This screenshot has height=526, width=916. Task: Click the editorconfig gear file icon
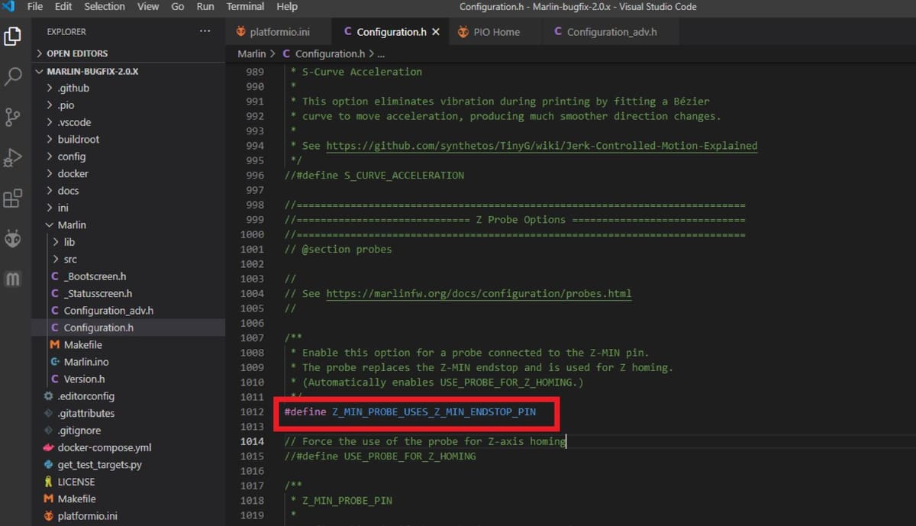(49, 396)
